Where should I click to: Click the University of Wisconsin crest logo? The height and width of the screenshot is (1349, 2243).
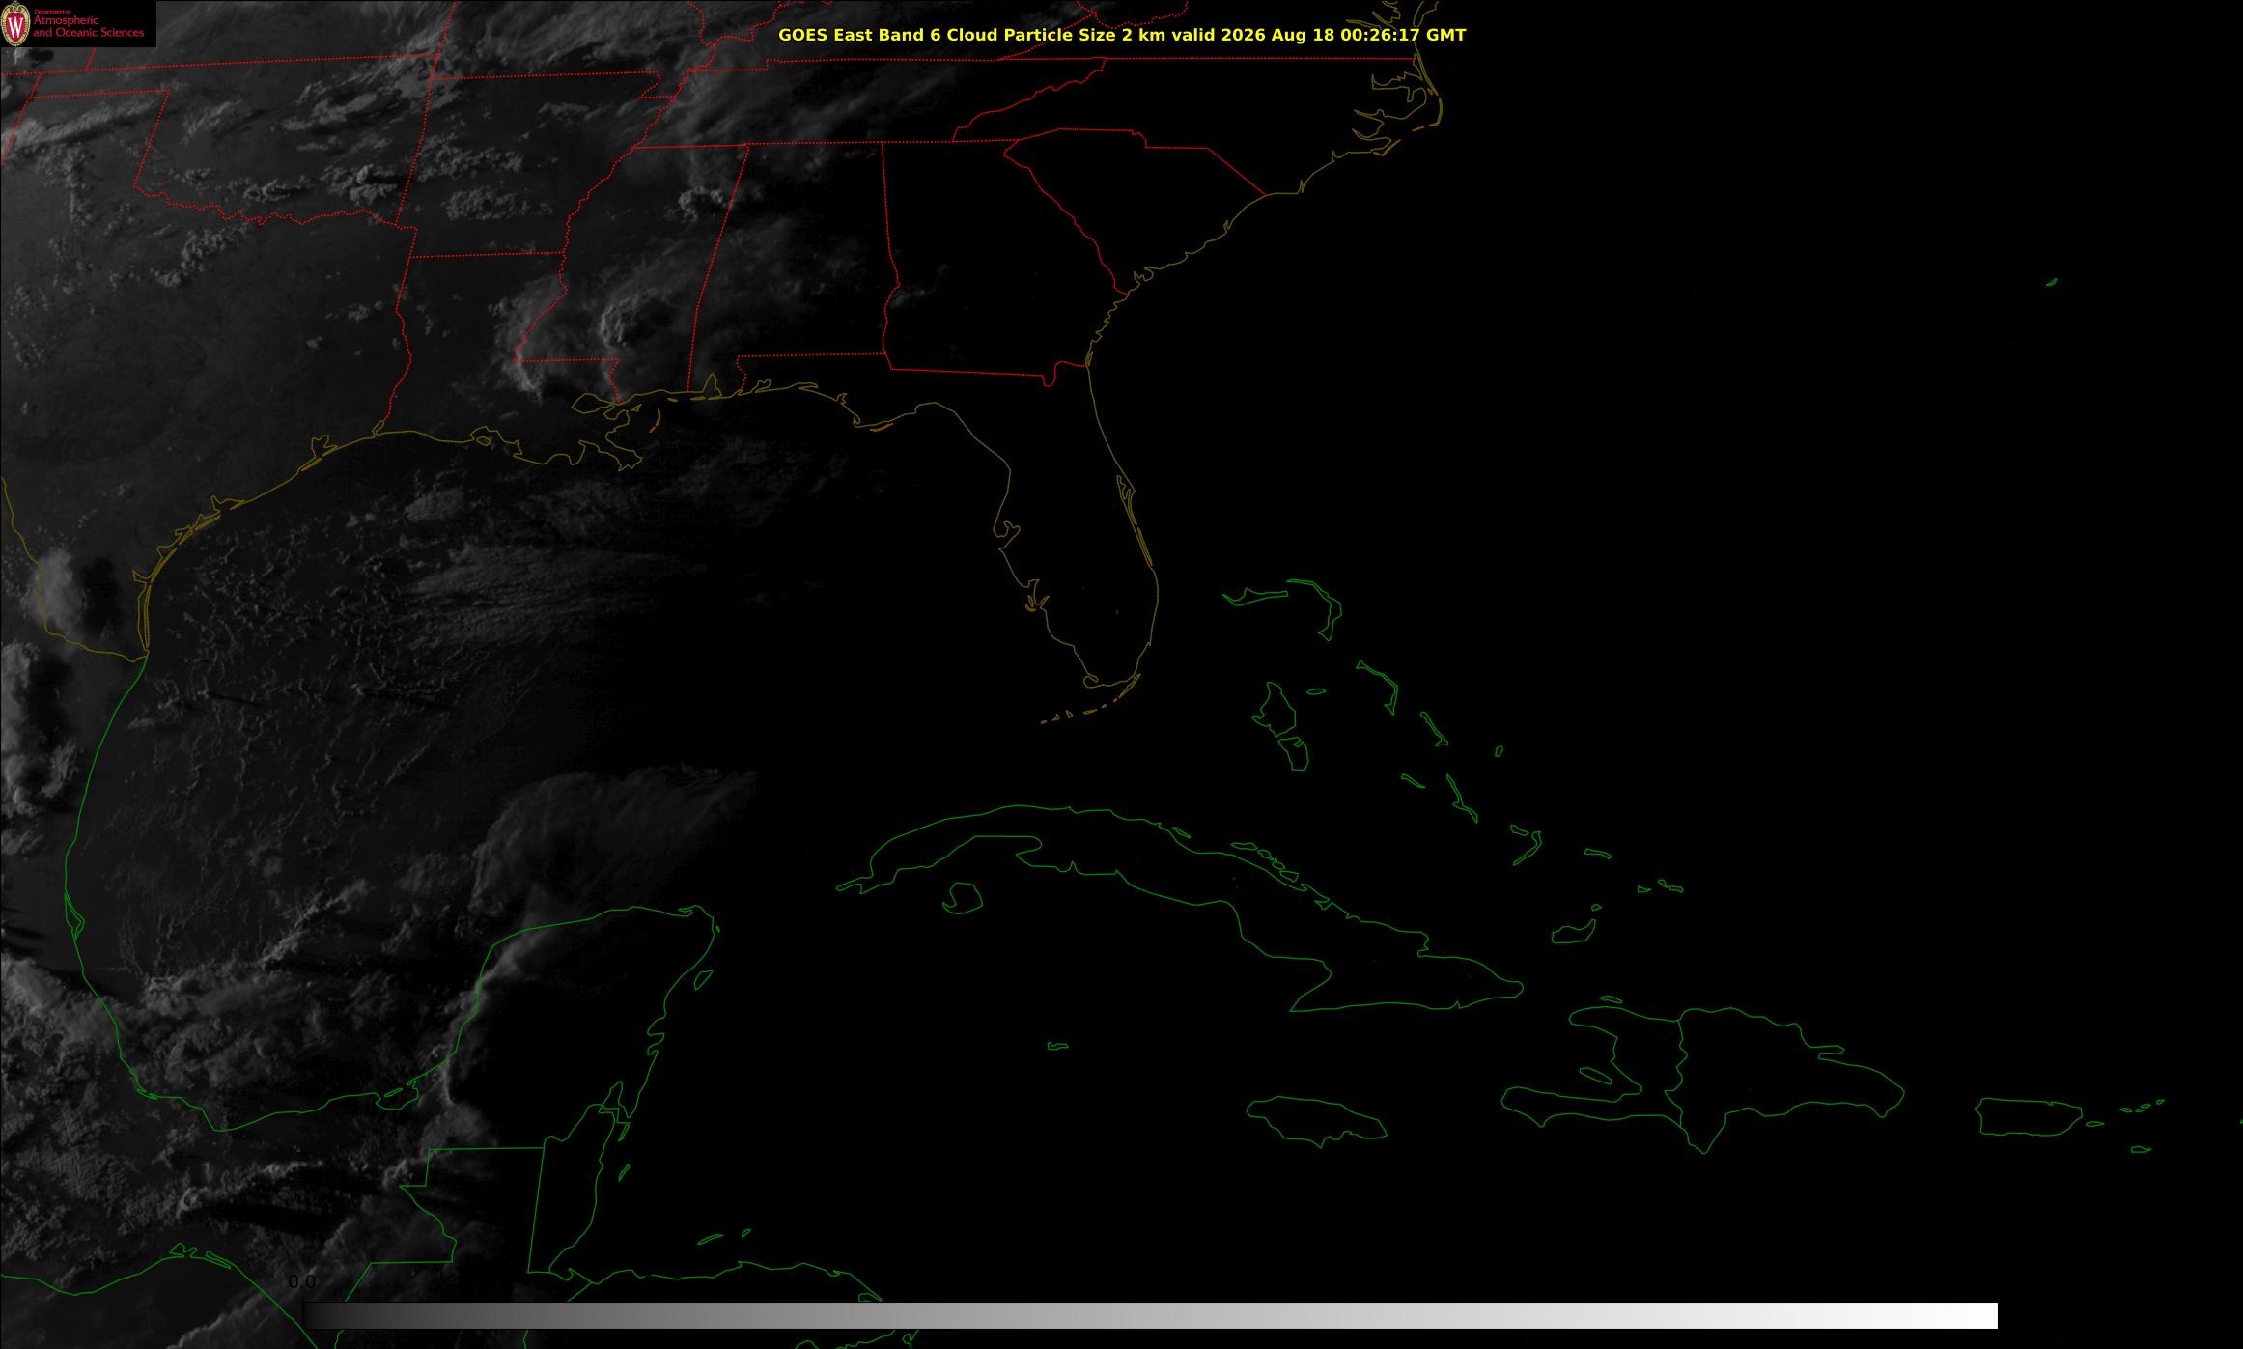tap(16, 24)
